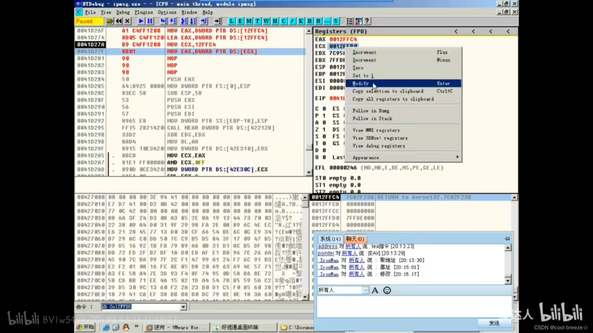Open CPU window with C button
This screenshot has height=333, width=593.
tap(284, 21)
